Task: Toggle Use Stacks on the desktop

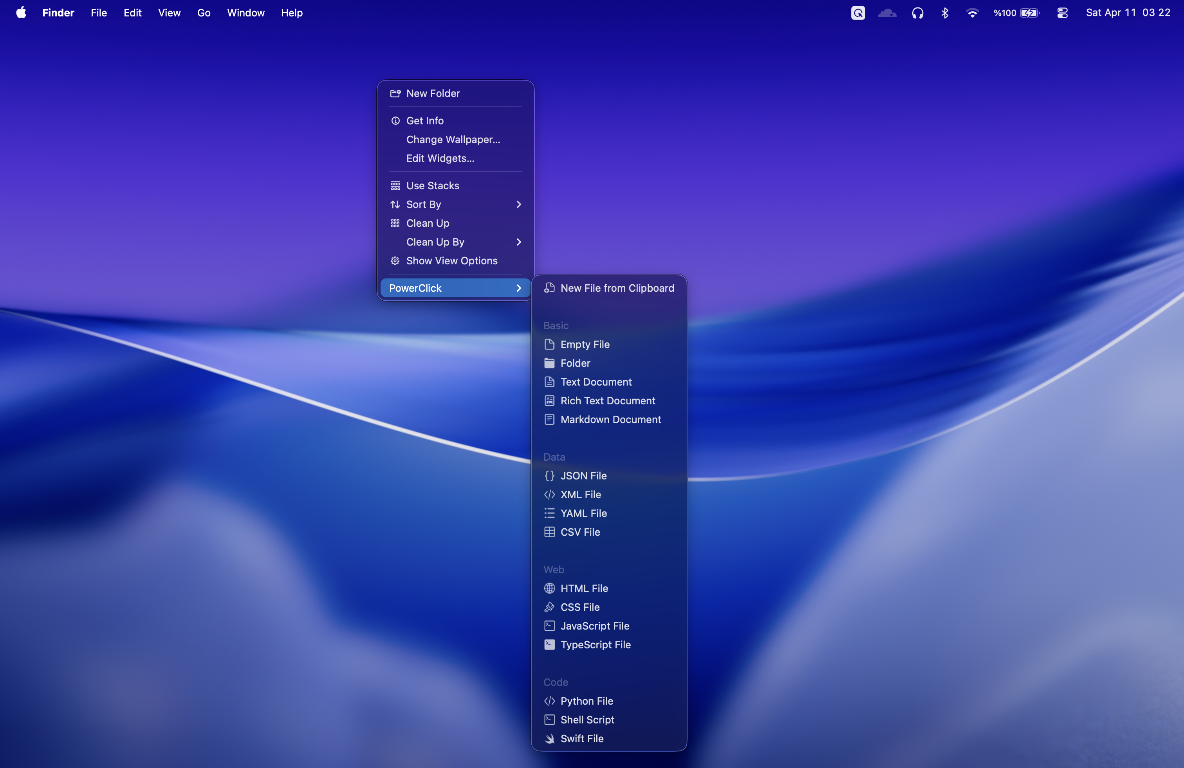Action: pos(432,186)
